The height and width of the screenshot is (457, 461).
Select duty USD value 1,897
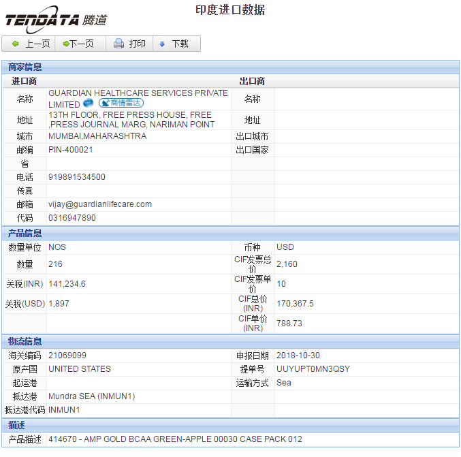[59, 304]
